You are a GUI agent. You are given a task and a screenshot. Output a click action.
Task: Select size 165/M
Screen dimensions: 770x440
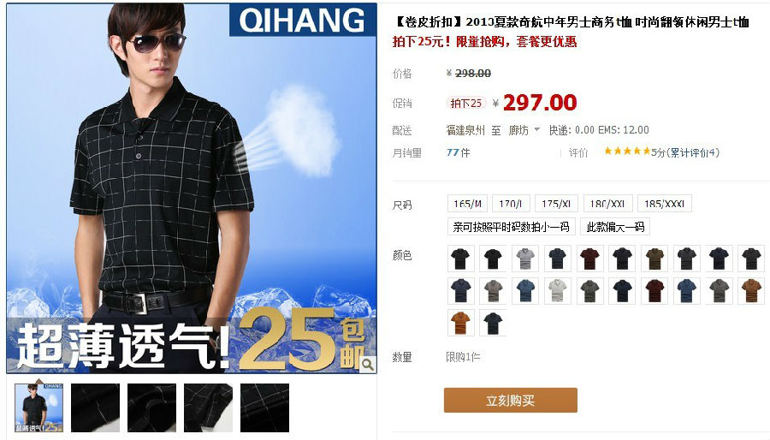(467, 203)
